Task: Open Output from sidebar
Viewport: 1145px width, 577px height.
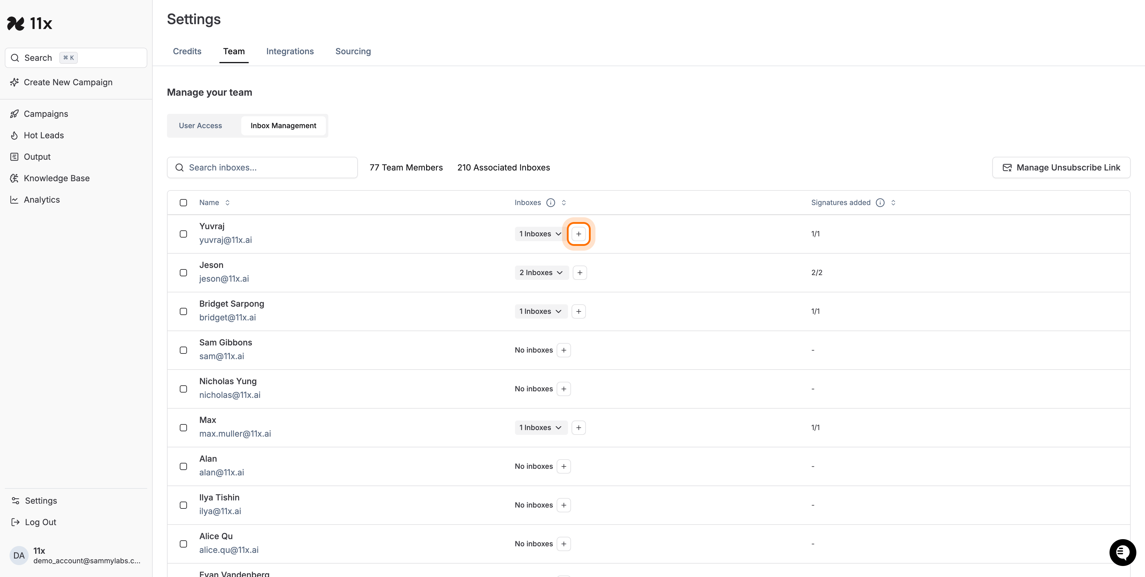Action: 37,156
